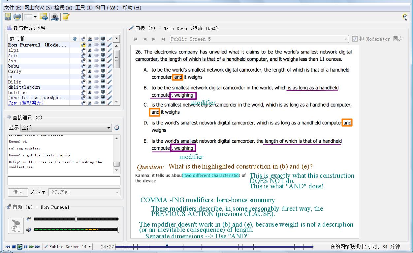Click the screen share column header icon
The image size is (413, 253).
103,39
